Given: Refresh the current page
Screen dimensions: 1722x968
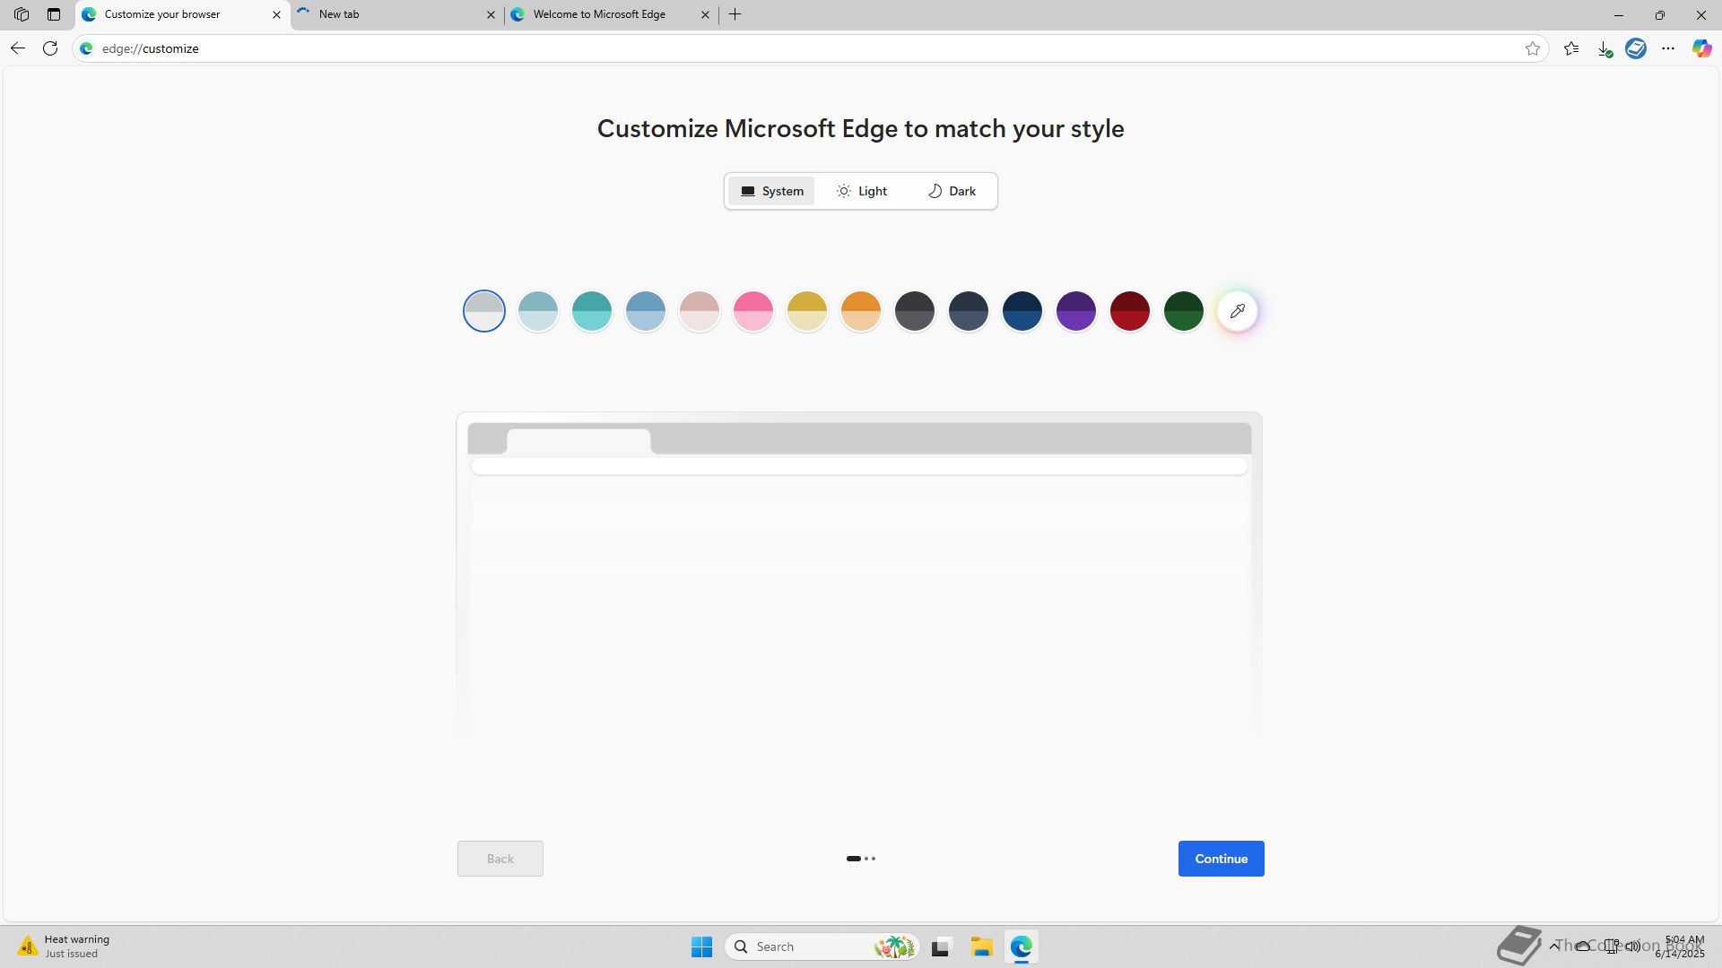Looking at the screenshot, I should coord(50,48).
